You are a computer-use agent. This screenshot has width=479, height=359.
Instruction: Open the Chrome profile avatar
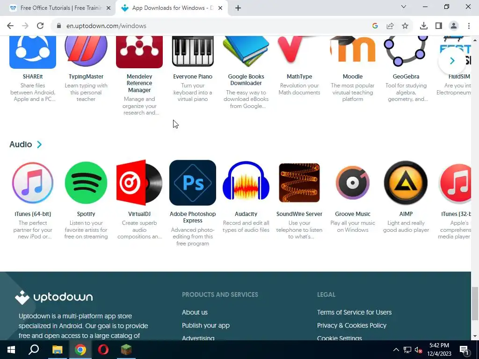(x=454, y=26)
